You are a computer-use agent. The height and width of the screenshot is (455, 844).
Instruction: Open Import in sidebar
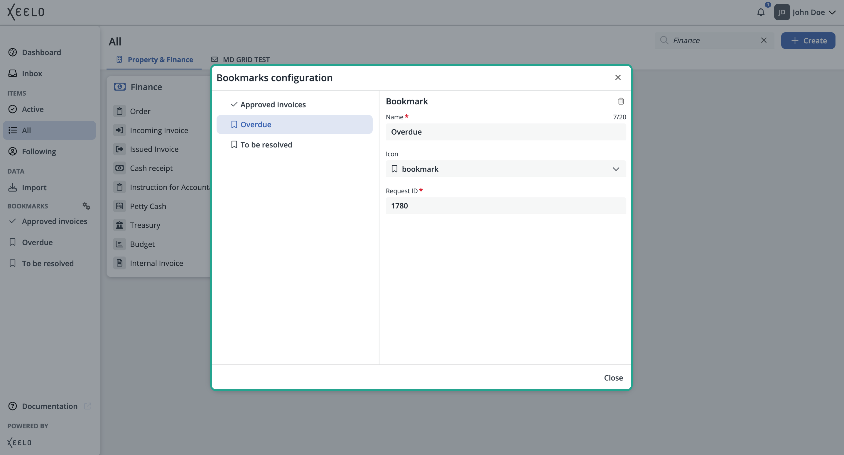click(49, 188)
